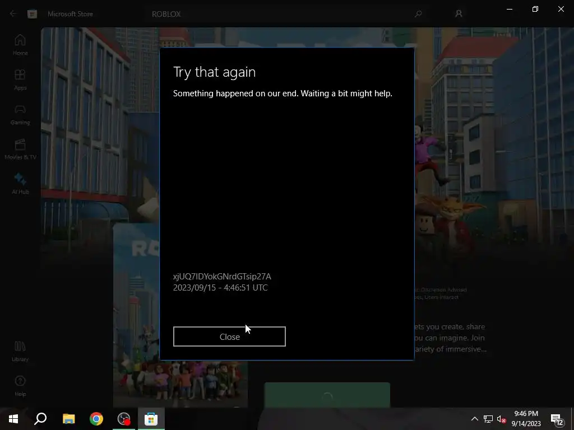Open the user account profile icon

pos(459,14)
